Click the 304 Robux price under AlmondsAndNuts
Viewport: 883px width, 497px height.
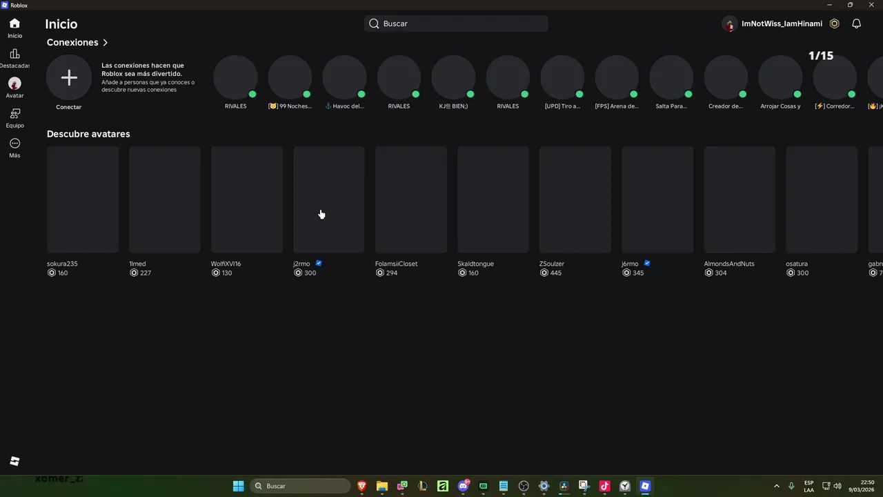(715, 273)
